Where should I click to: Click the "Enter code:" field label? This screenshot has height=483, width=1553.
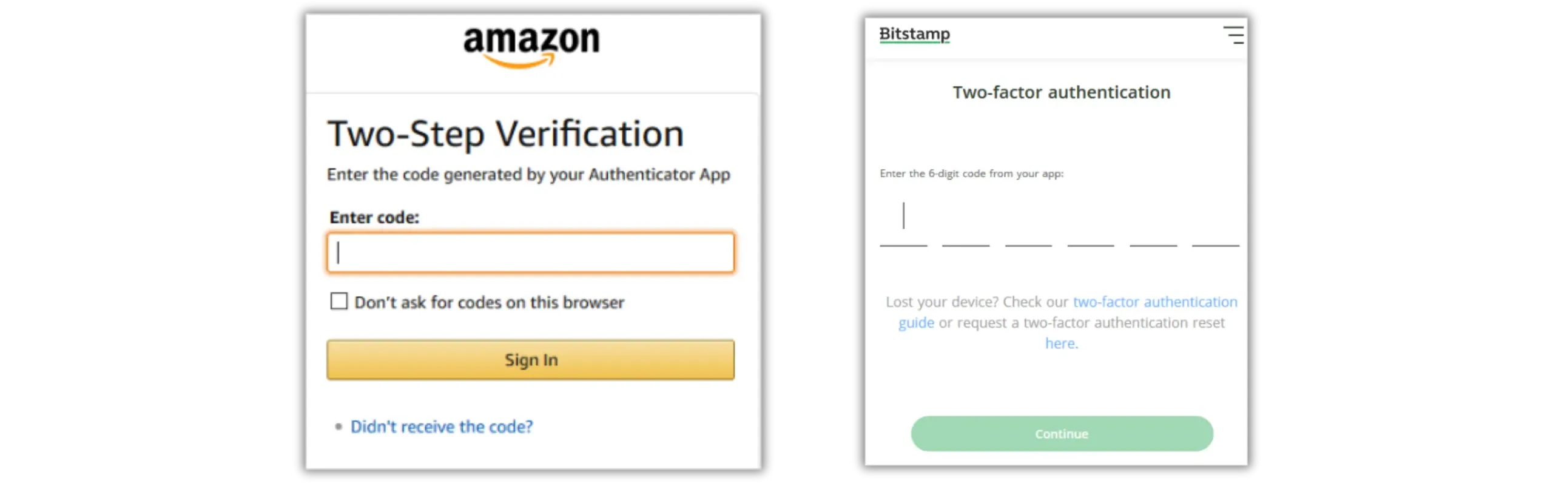(x=374, y=217)
